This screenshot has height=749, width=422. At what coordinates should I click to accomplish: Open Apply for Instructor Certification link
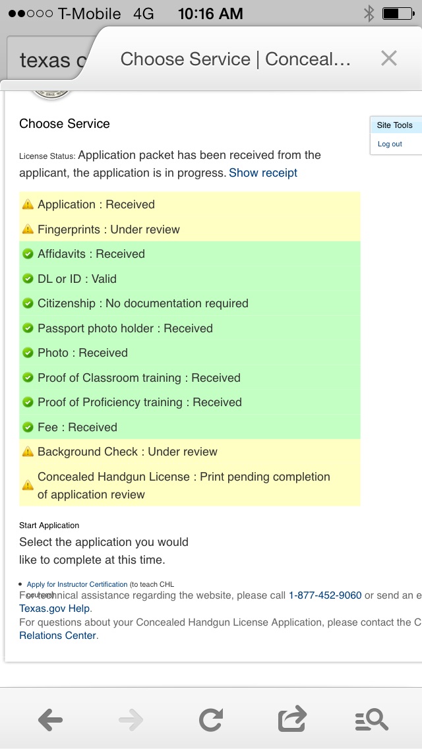point(77,584)
